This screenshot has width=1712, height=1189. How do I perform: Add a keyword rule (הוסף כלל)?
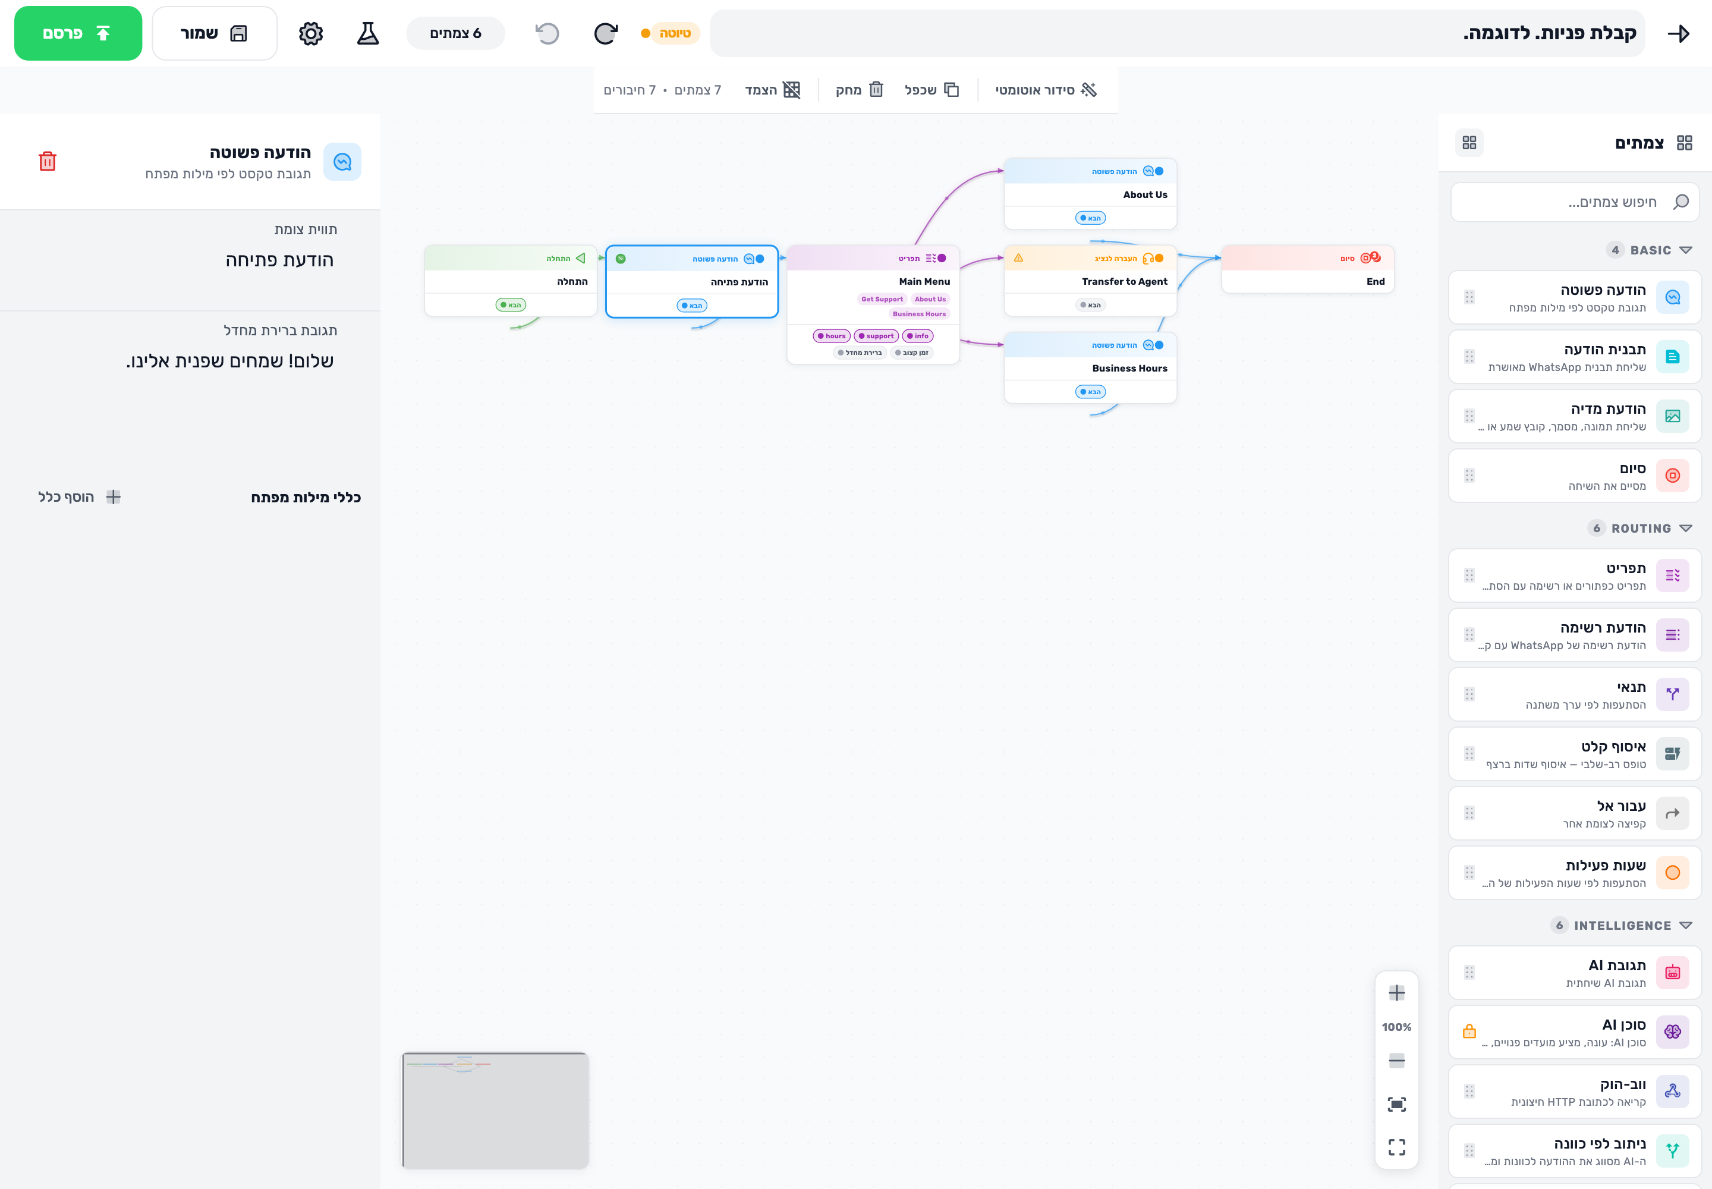79,497
